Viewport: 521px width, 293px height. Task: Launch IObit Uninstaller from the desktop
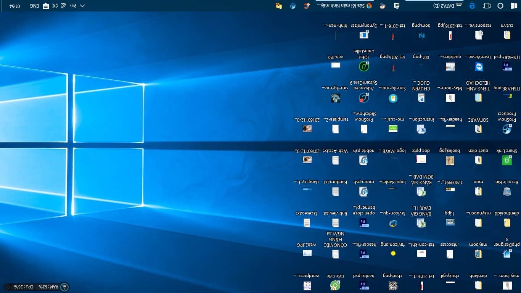[x=364, y=66]
